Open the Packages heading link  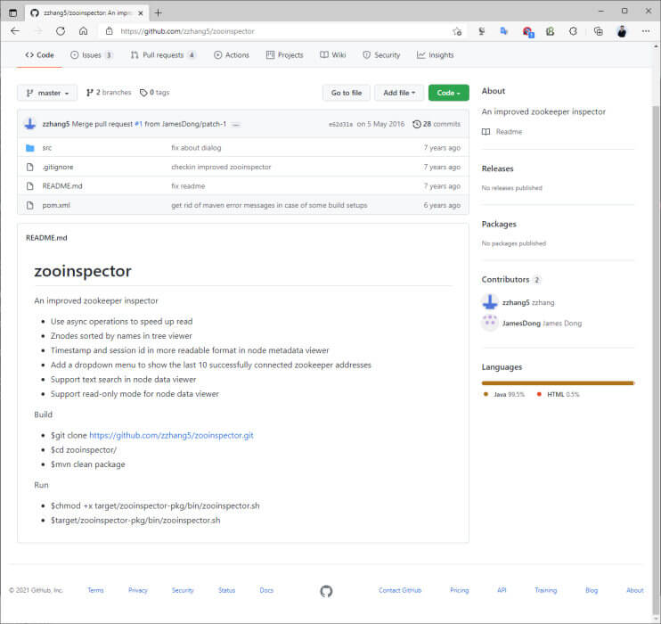pos(499,224)
